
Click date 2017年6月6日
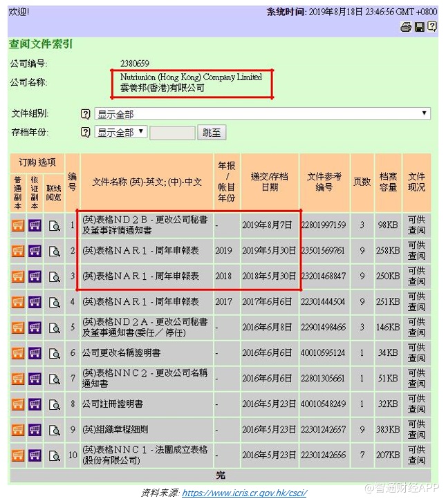[267, 301]
